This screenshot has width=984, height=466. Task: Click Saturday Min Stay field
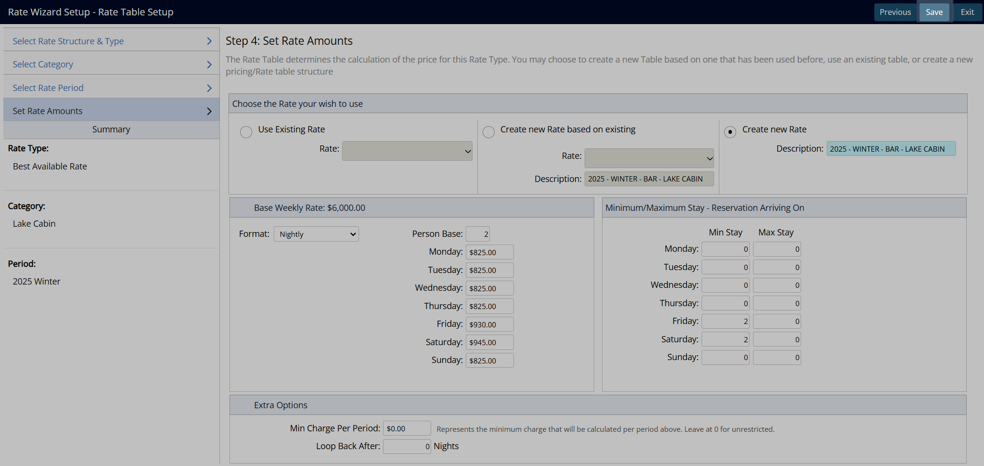point(725,339)
